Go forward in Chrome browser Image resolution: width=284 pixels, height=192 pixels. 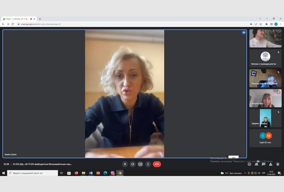(8, 24)
